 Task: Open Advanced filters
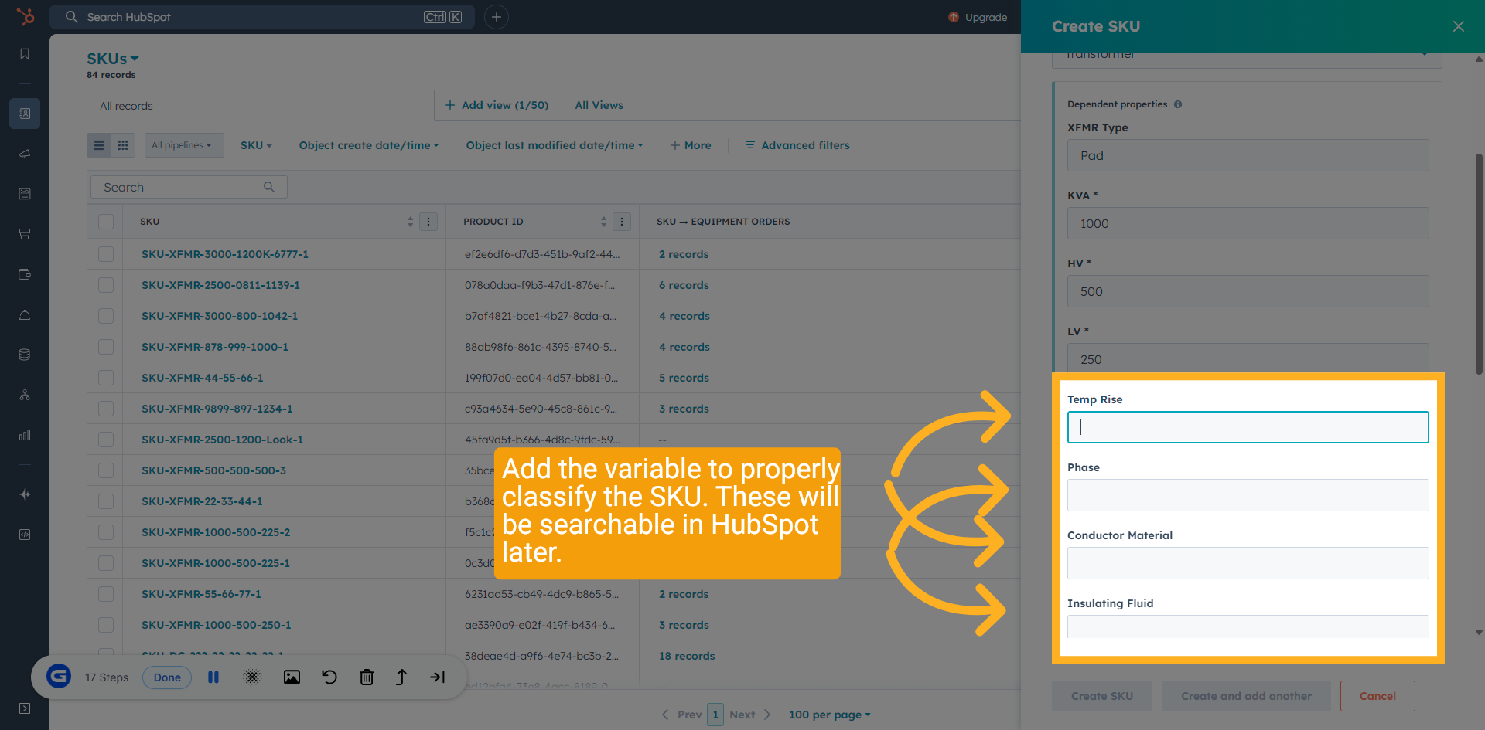[797, 145]
